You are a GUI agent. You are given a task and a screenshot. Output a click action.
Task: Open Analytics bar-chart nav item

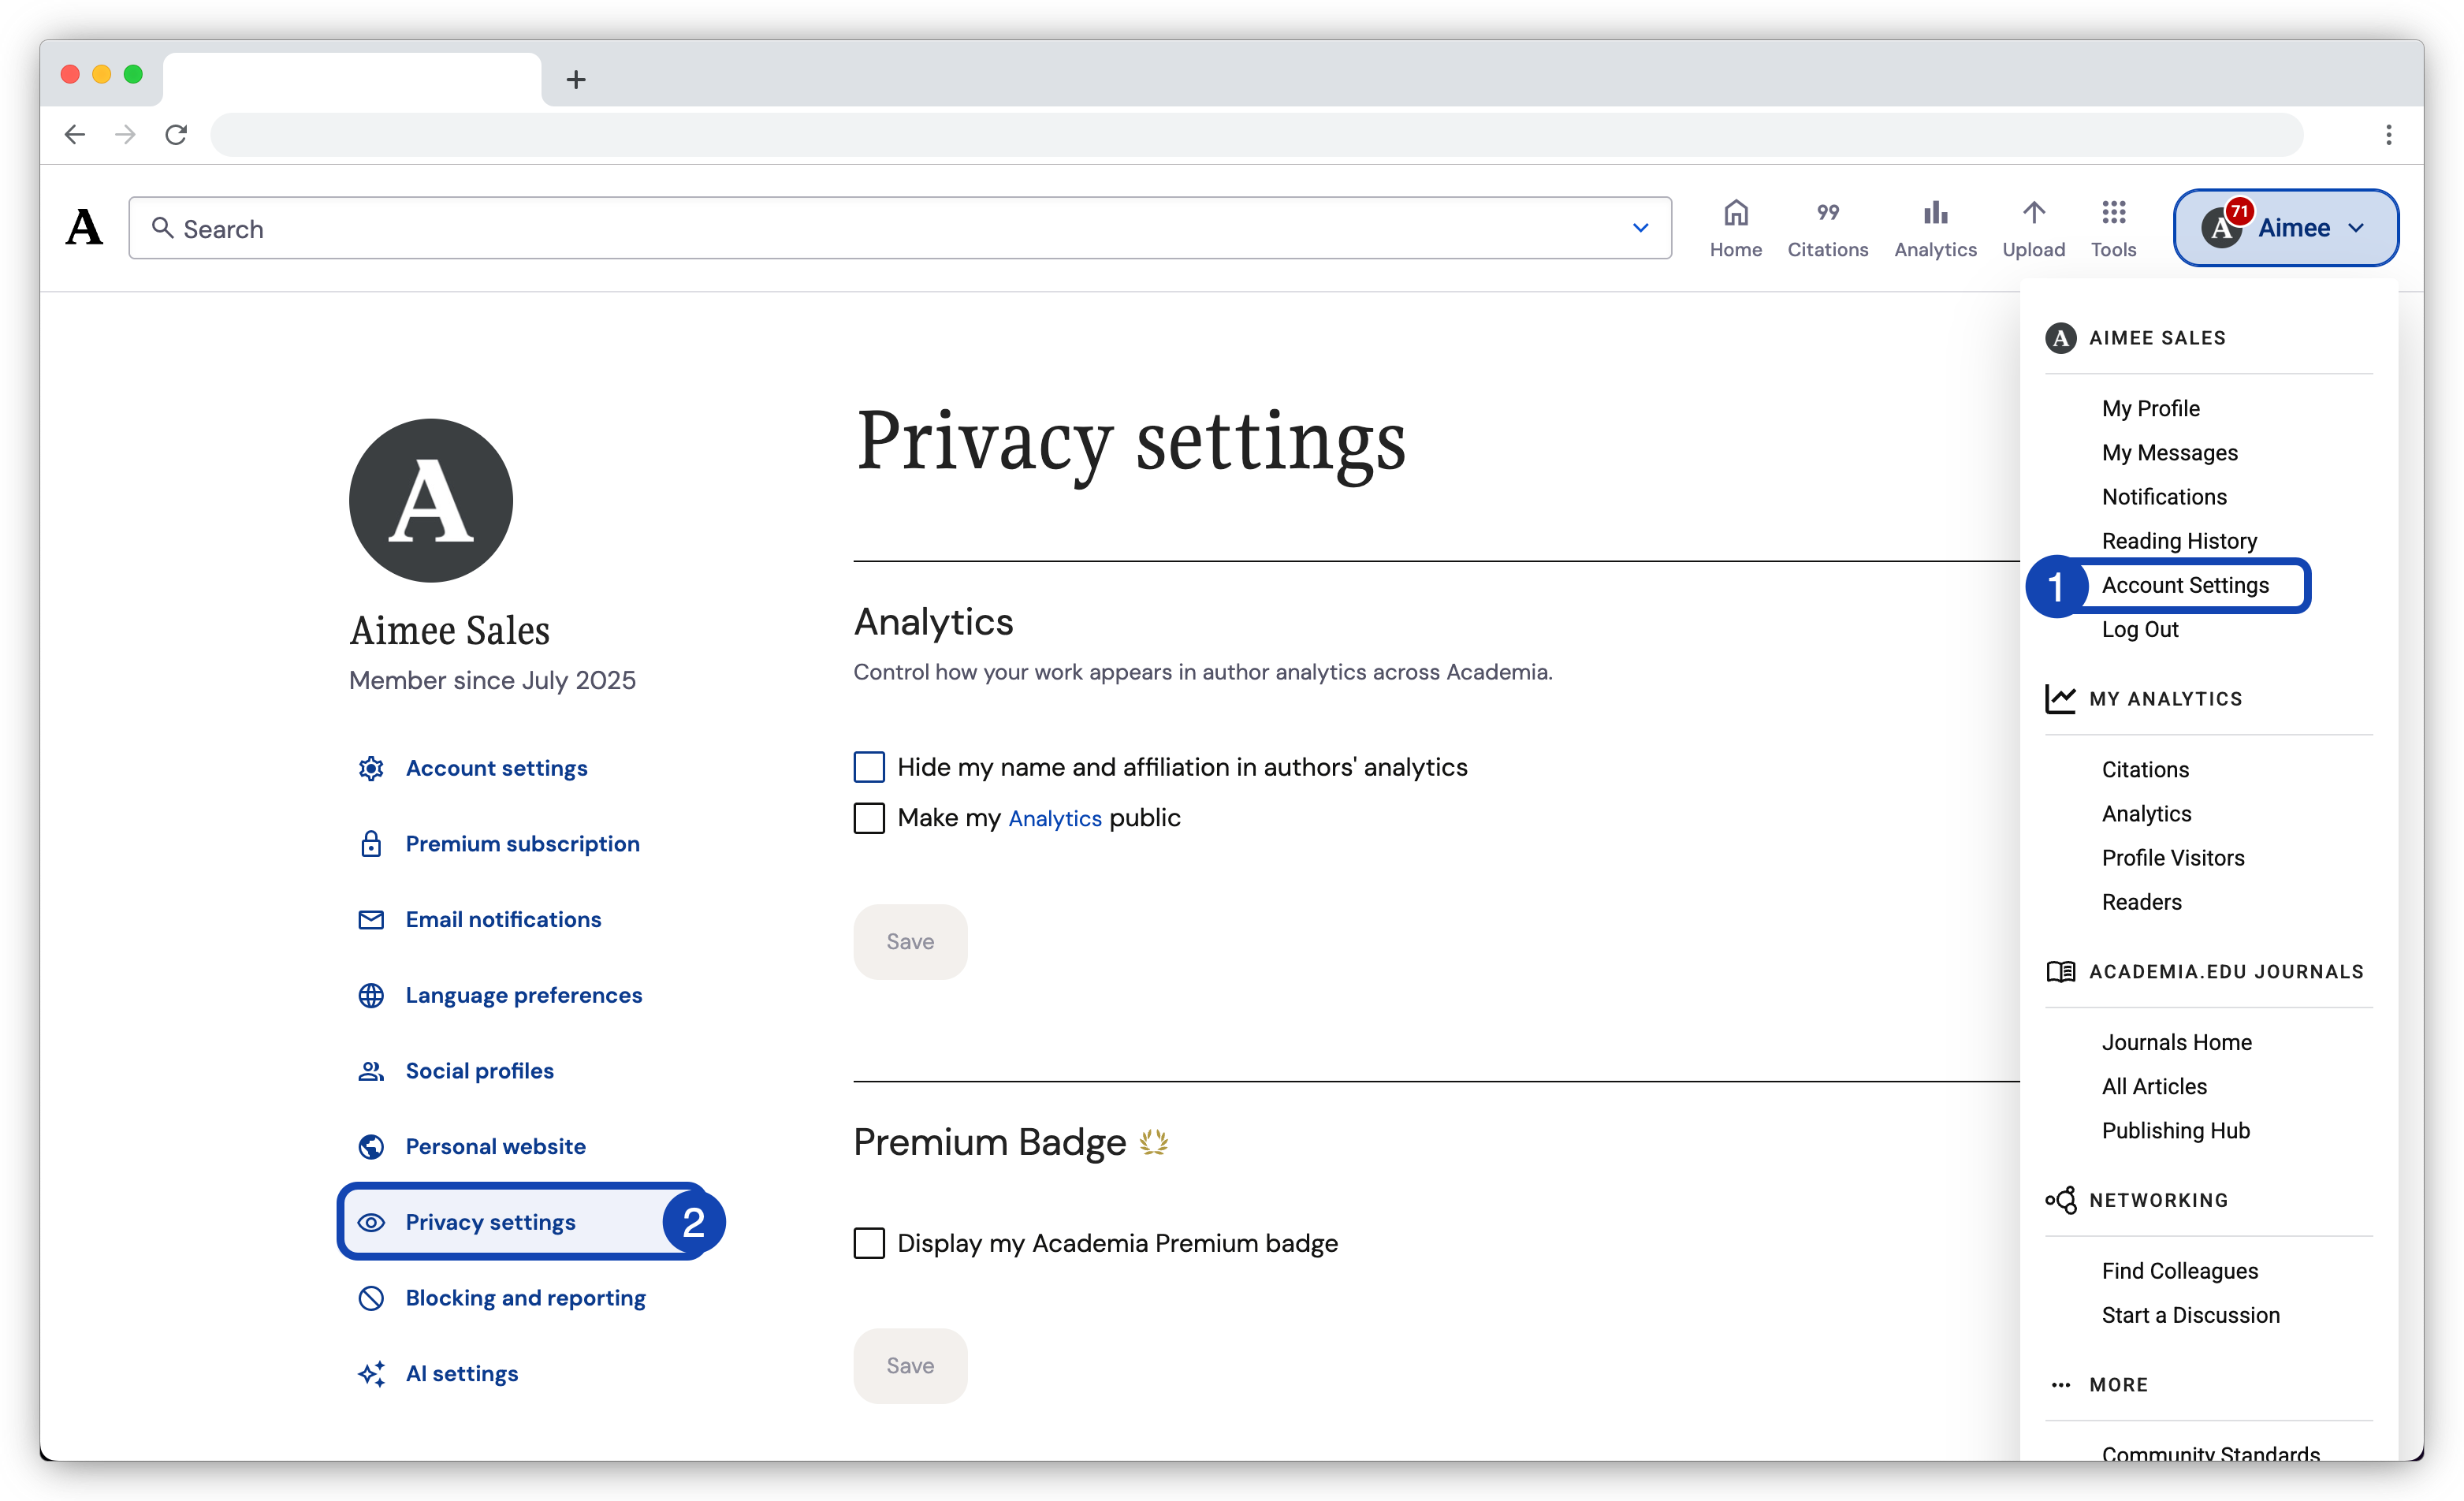[x=1934, y=229]
